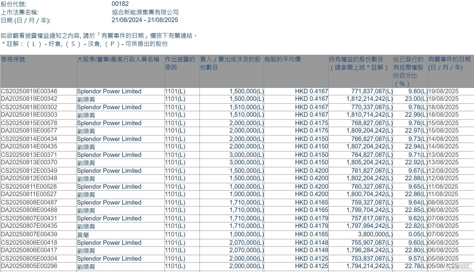Click Splendor Power Limited in row CS20250807E00431
The width and height of the screenshot is (474, 272).
pos(109,219)
